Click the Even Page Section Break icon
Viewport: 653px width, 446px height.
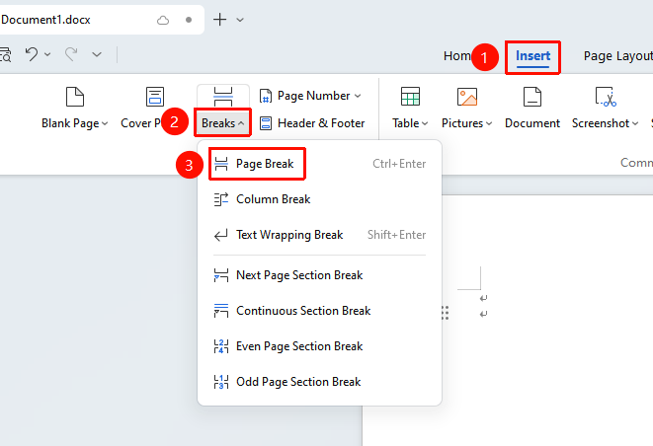tap(221, 346)
